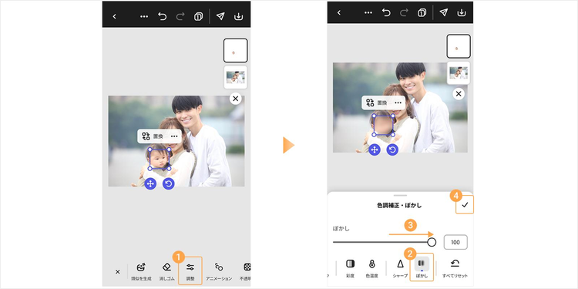Tap the drag handle atop the 色調補正・ぼかし panel

click(x=400, y=196)
